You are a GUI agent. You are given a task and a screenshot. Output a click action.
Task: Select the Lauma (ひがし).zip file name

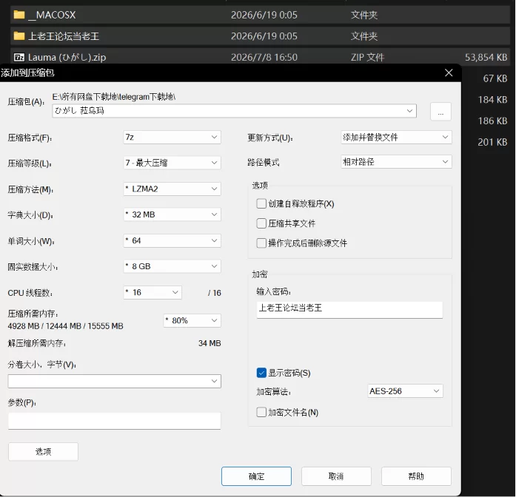67,57
